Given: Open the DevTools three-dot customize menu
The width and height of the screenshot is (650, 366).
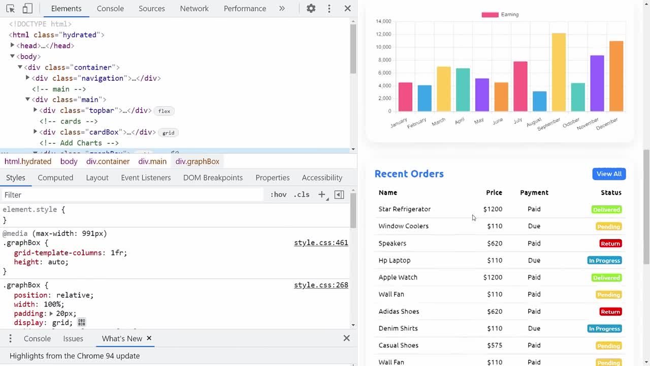Looking at the screenshot, I should tap(329, 9).
